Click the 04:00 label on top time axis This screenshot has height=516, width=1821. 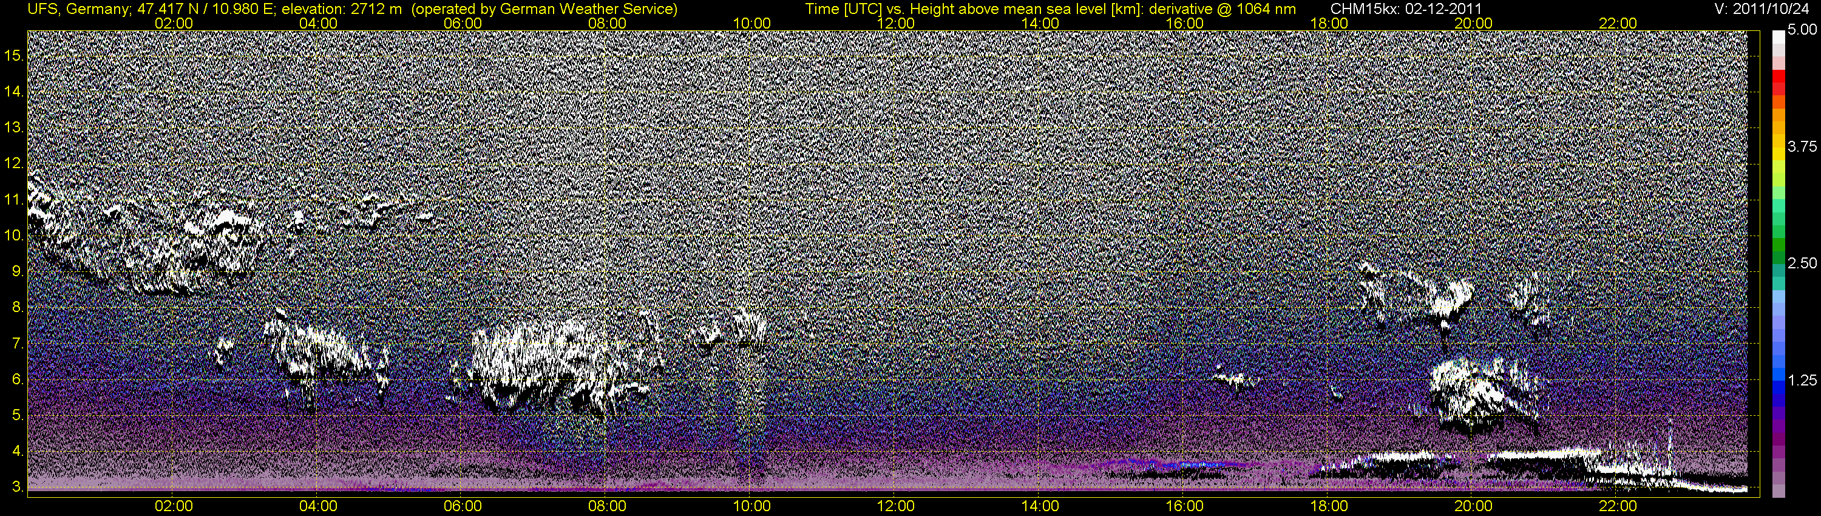tap(318, 23)
